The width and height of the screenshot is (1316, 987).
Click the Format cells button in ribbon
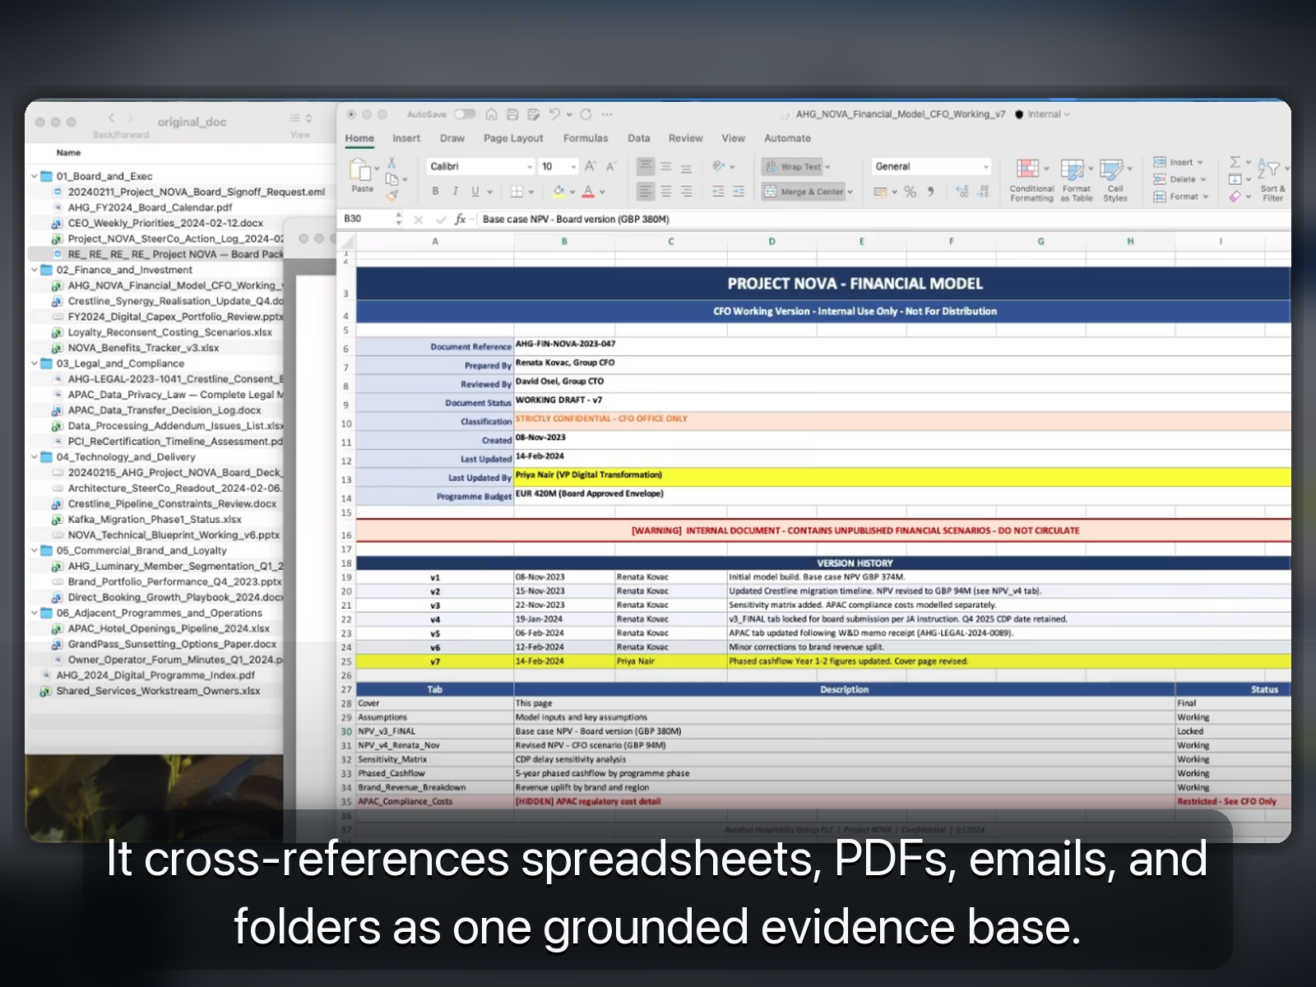tap(1180, 197)
